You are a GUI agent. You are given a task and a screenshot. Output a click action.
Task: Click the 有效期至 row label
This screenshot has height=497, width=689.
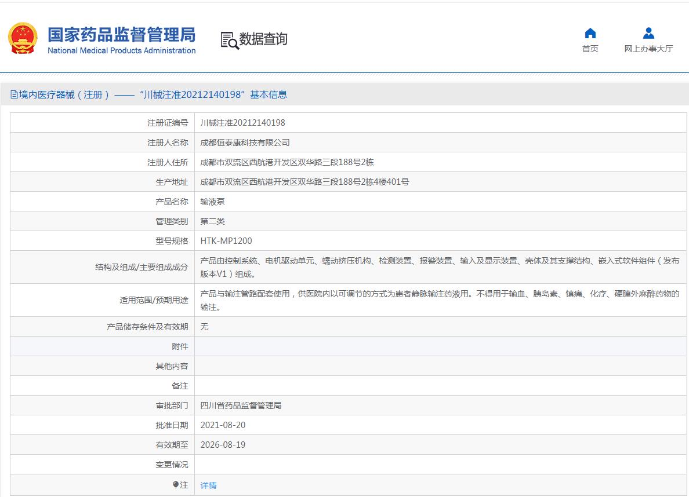172,445
